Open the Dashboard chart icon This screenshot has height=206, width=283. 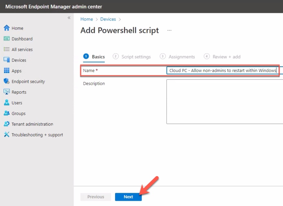7,39
